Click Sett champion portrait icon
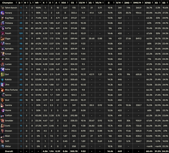 [2, 141]
